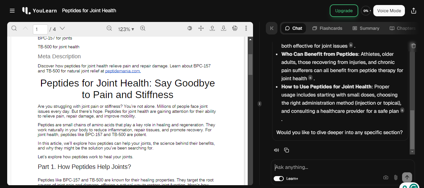Go to previous PDF page

click(x=25, y=29)
